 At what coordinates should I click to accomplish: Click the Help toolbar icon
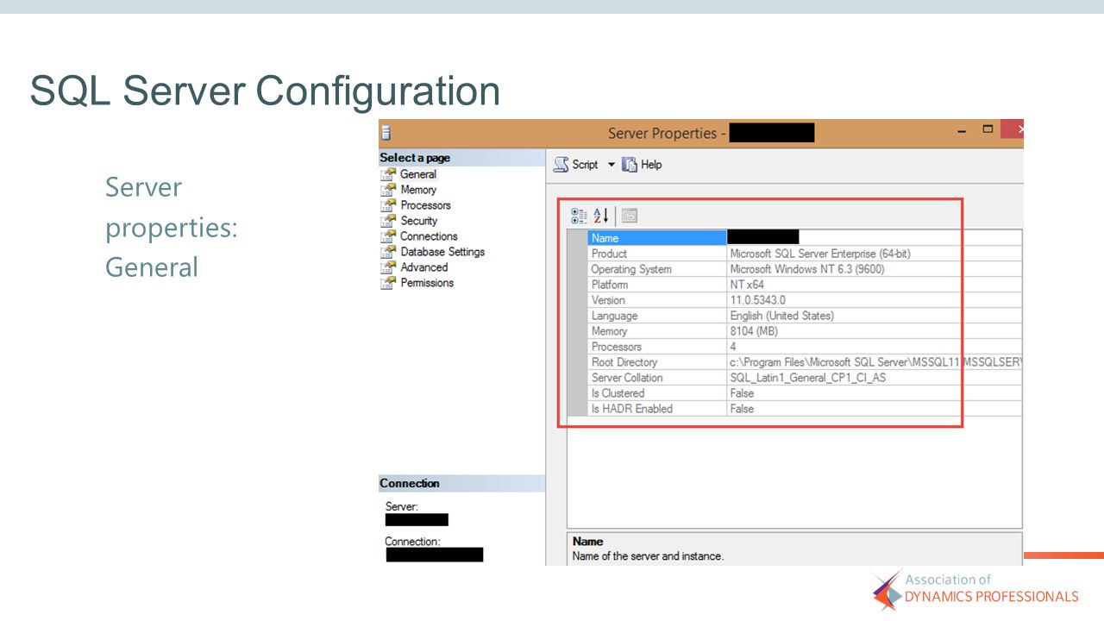click(x=630, y=164)
